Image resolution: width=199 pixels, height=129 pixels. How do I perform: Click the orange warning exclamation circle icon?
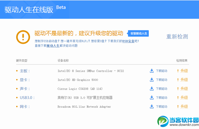click(x=23, y=37)
